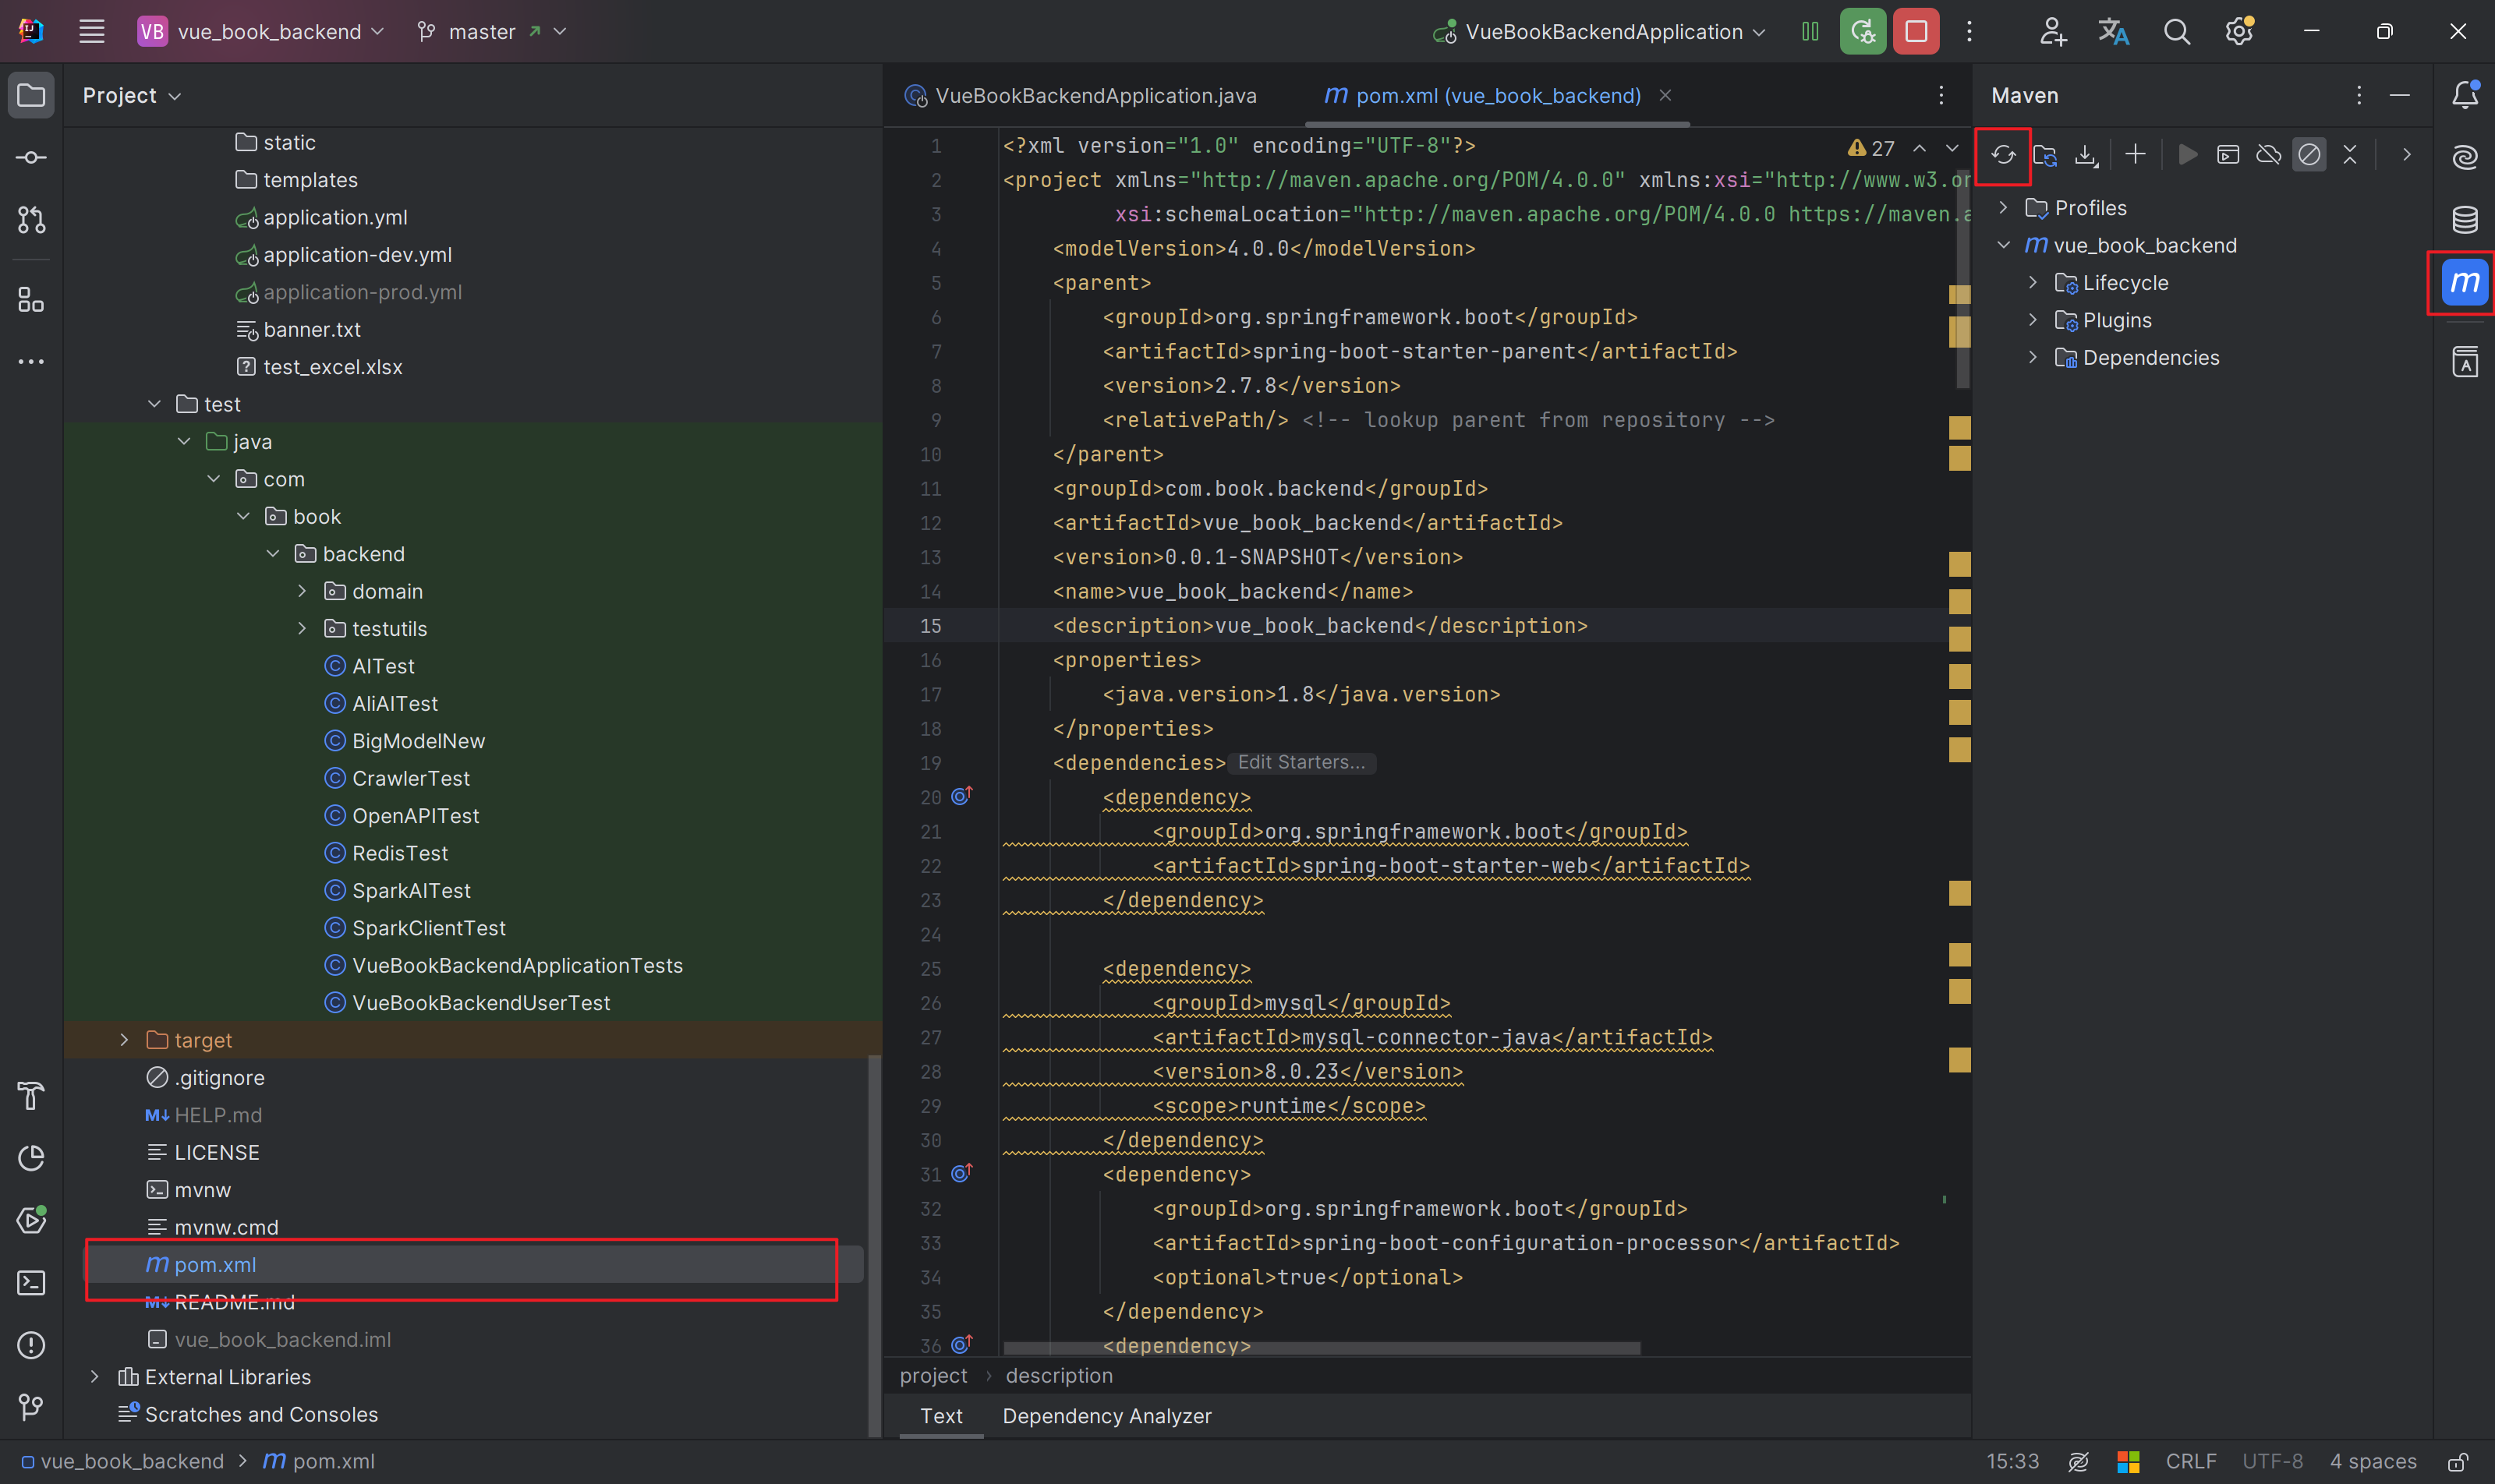Open the Pull Requests tool window

point(31,220)
